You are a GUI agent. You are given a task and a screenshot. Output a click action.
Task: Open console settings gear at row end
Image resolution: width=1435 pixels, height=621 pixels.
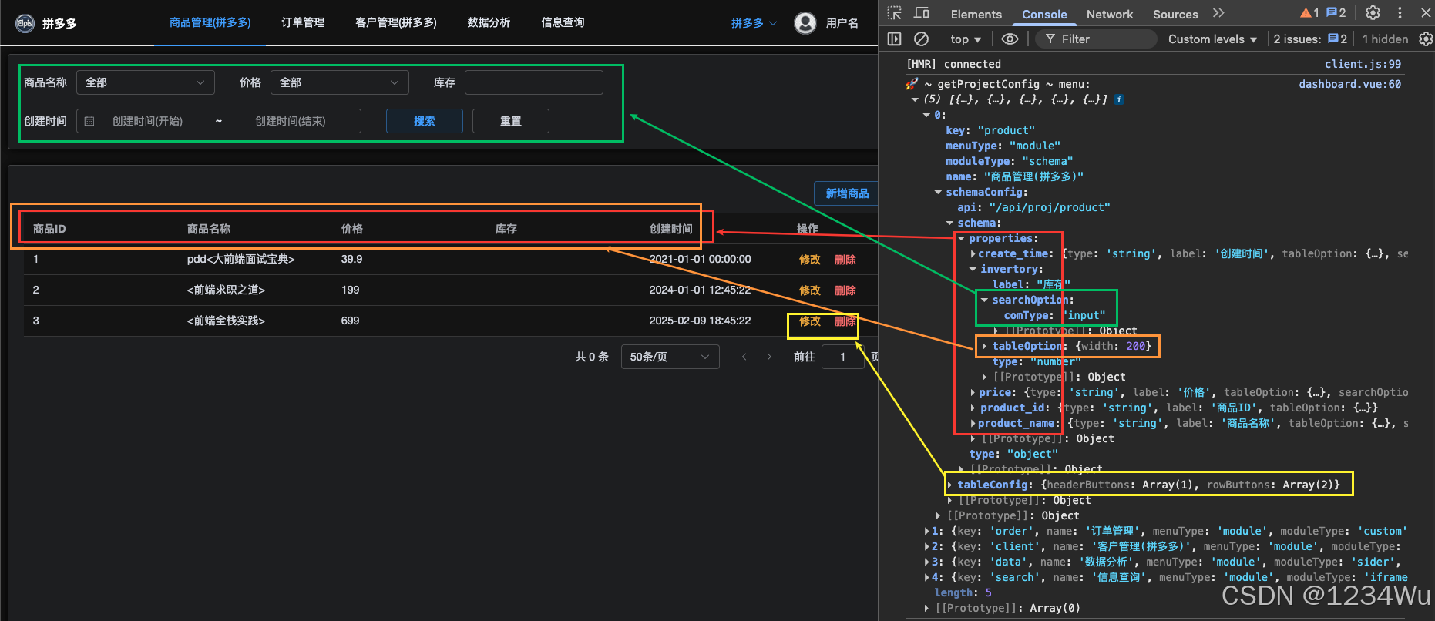1426,39
